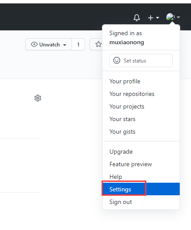Click the gear icon in the repository sidebar

38,98
